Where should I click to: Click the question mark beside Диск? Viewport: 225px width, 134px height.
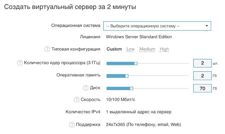point(85,88)
